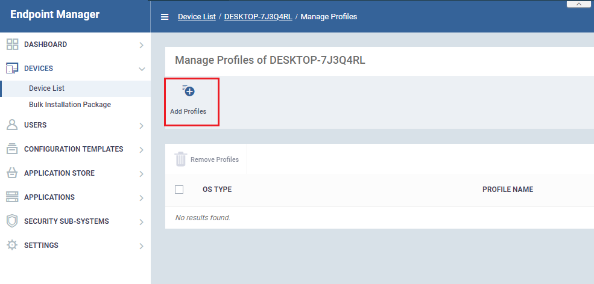The height and width of the screenshot is (284, 594).
Task: Click the Users person icon
Action: [13, 125]
